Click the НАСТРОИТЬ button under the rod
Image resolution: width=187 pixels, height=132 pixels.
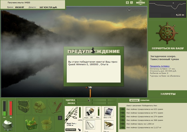point(71,130)
